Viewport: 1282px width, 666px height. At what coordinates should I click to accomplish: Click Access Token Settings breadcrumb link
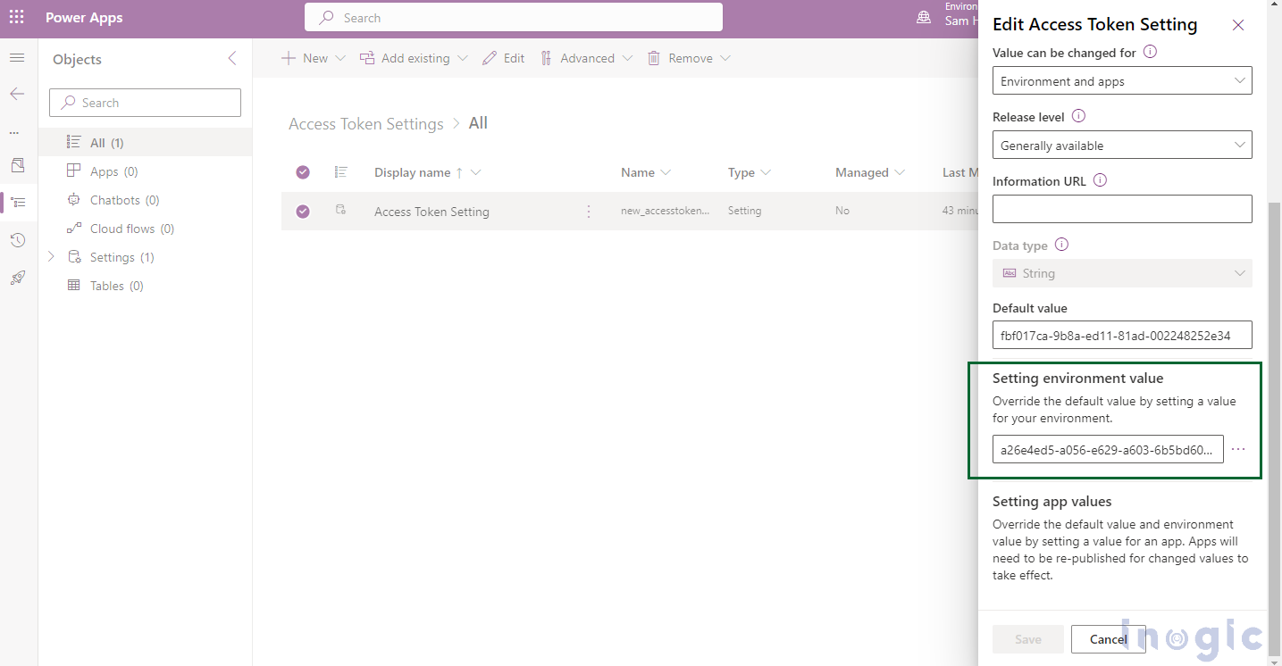(x=365, y=124)
